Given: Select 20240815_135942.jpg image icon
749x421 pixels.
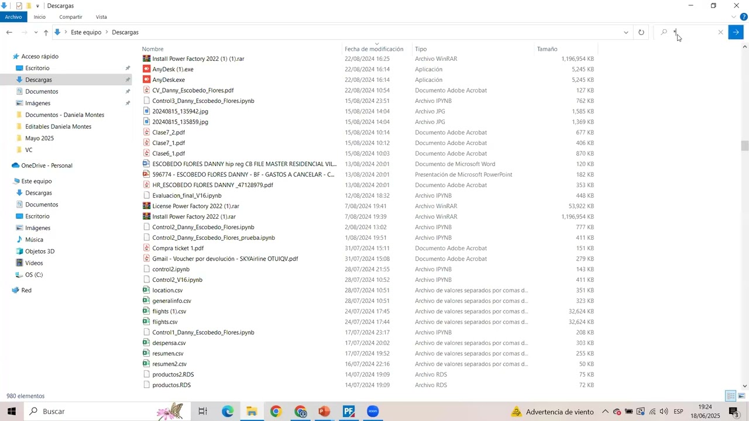Looking at the screenshot, I should pyautogui.click(x=147, y=111).
